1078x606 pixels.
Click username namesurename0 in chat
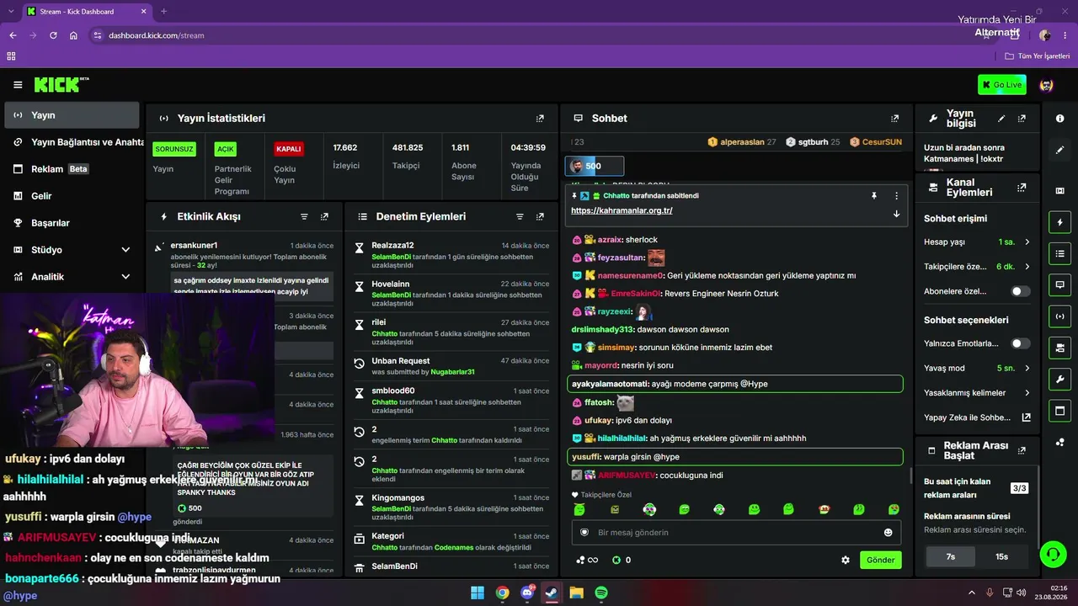[x=630, y=275]
